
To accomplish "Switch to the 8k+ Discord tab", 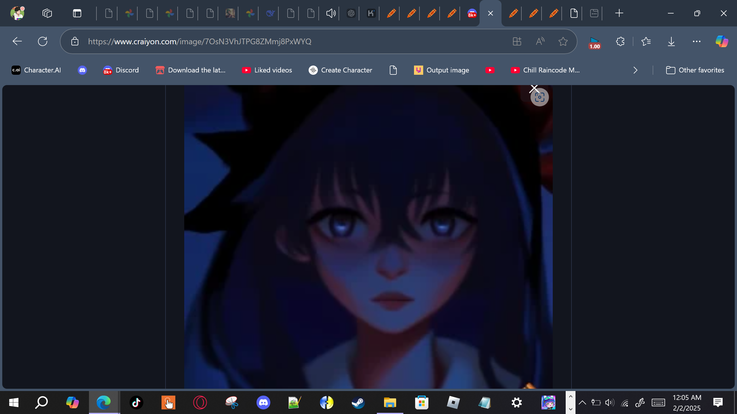I will [472, 13].
